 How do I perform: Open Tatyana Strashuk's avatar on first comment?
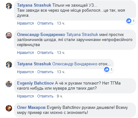click(x=9, y=6)
